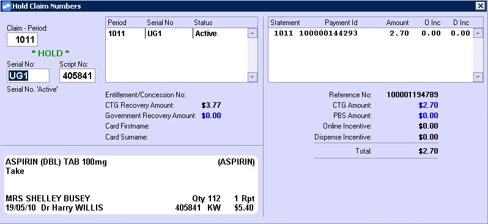The image size is (488, 224).
Task: Click Reference No value 100001194789
Action: click(412, 94)
